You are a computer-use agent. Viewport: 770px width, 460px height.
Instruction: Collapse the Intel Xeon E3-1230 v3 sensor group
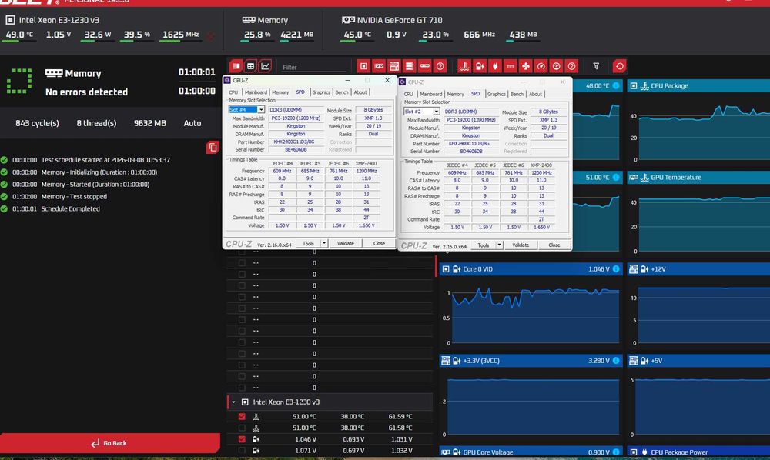234,402
